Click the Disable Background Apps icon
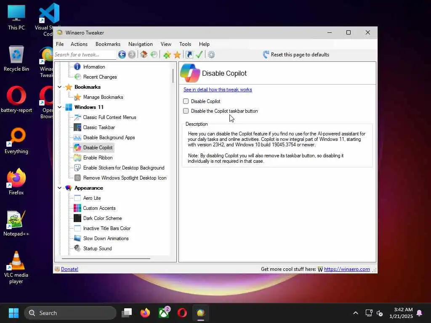Viewport: 431px width, 323px height. [x=77, y=138]
